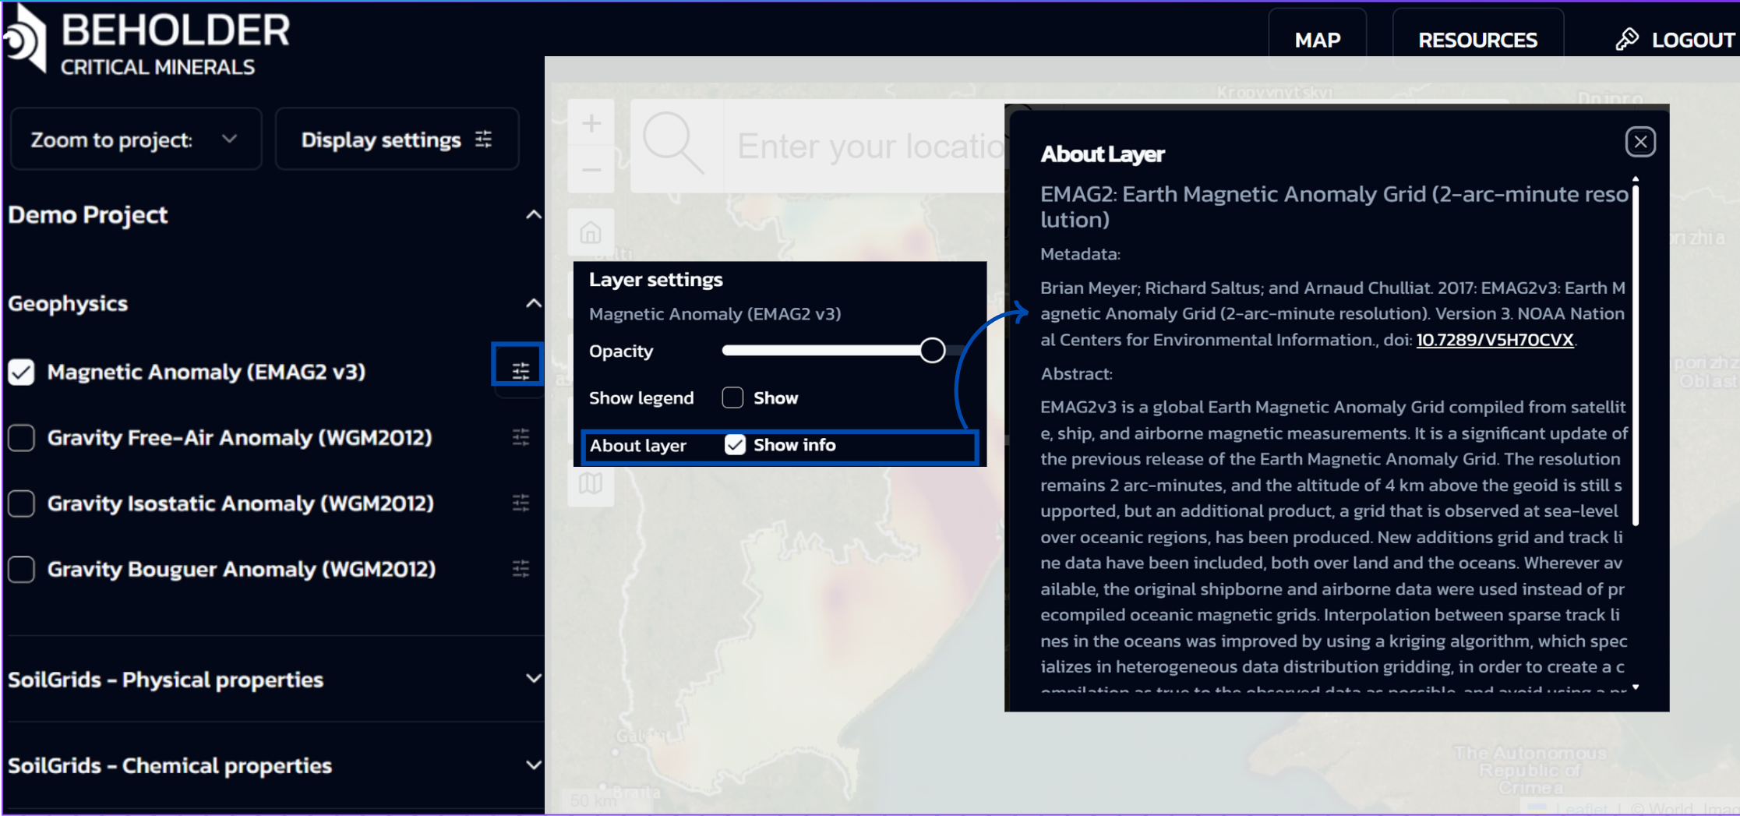Open settings for Gravity Isostatic Anomaly layer

[x=521, y=503]
